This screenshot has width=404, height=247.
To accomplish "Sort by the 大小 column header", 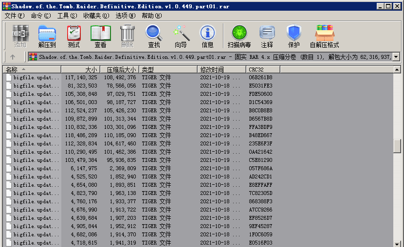I will tap(81, 70).
